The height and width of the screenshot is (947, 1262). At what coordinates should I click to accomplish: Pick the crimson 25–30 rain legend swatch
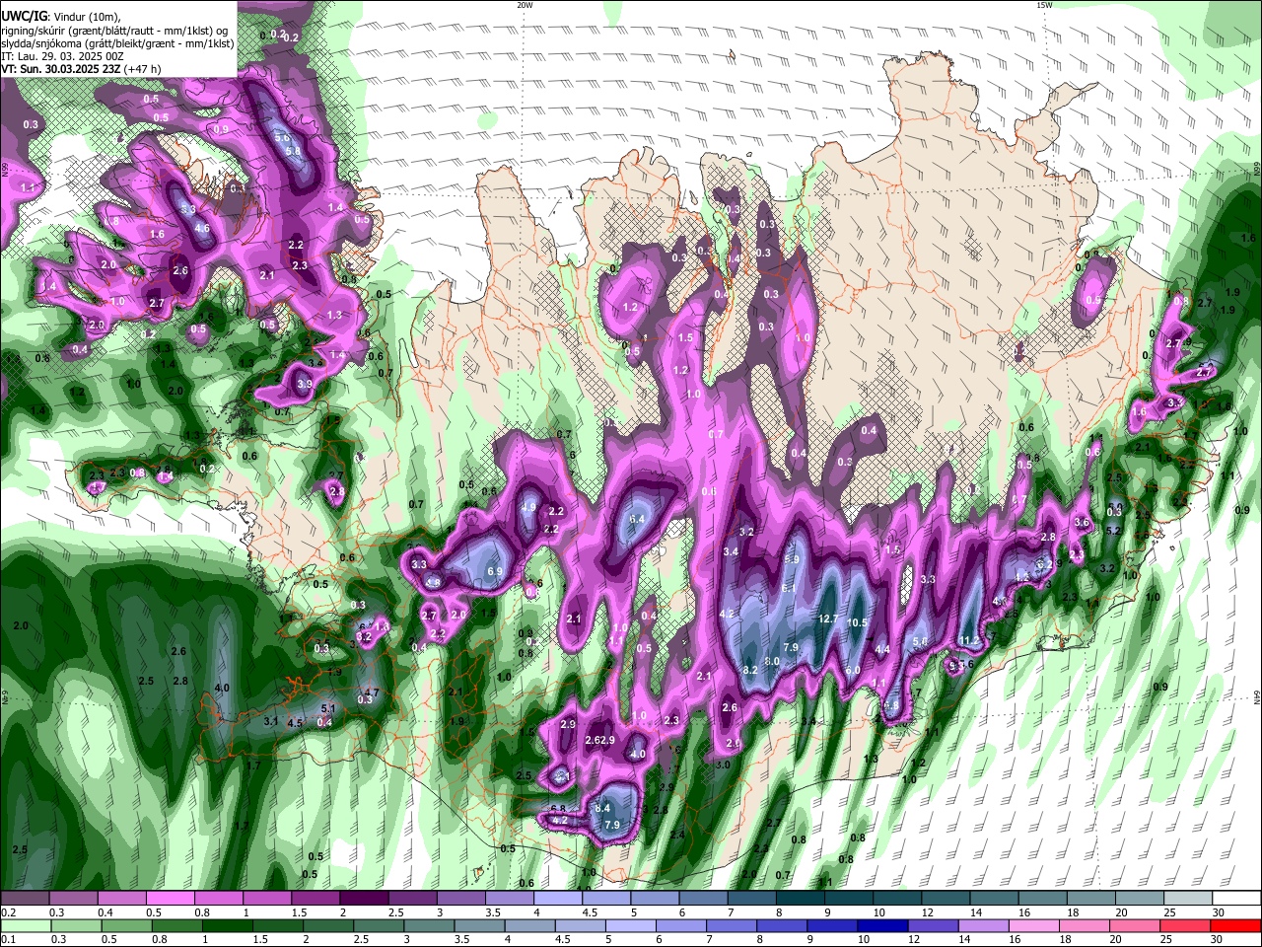point(1185,925)
